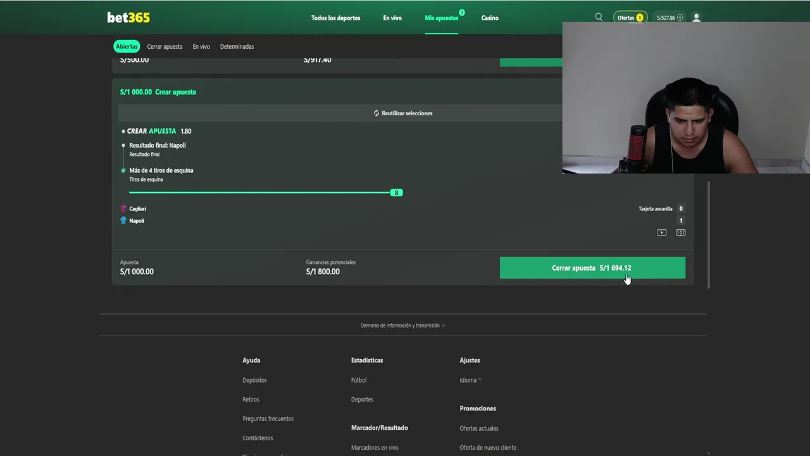Switch to the Determinadas tab
The height and width of the screenshot is (456, 810).
(237, 46)
